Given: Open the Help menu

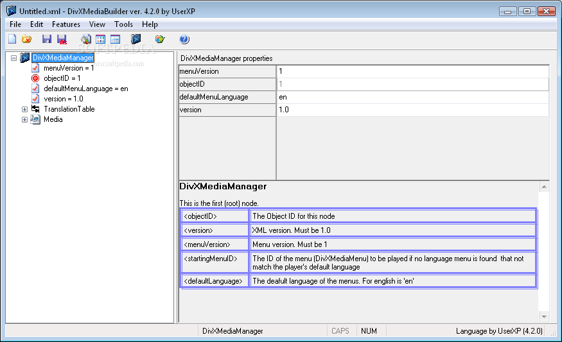Looking at the screenshot, I should [150, 24].
